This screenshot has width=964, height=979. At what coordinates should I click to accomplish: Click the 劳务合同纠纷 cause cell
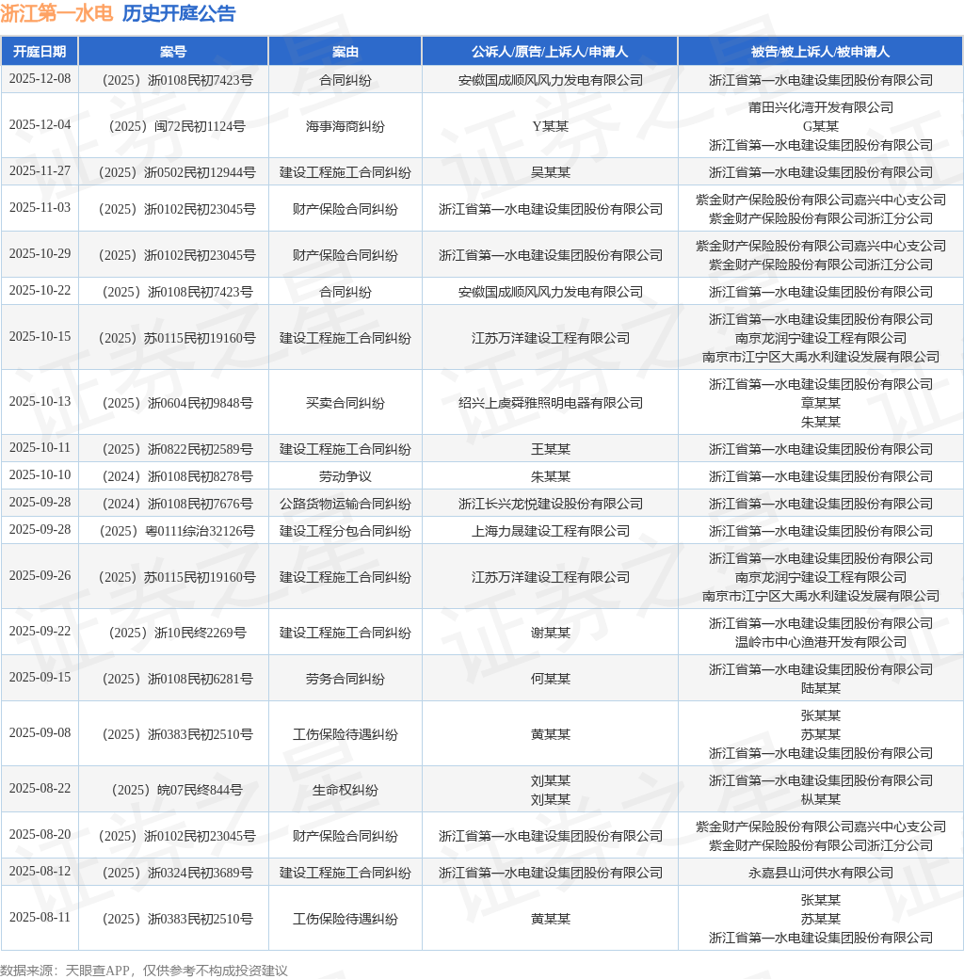[x=345, y=680]
